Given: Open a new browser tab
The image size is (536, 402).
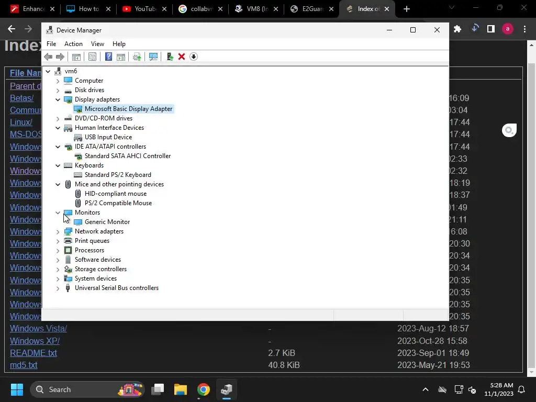Looking at the screenshot, I should (x=406, y=9).
